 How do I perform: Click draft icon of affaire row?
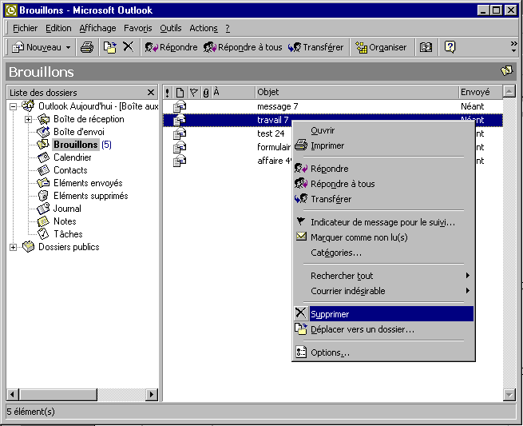[180, 161]
